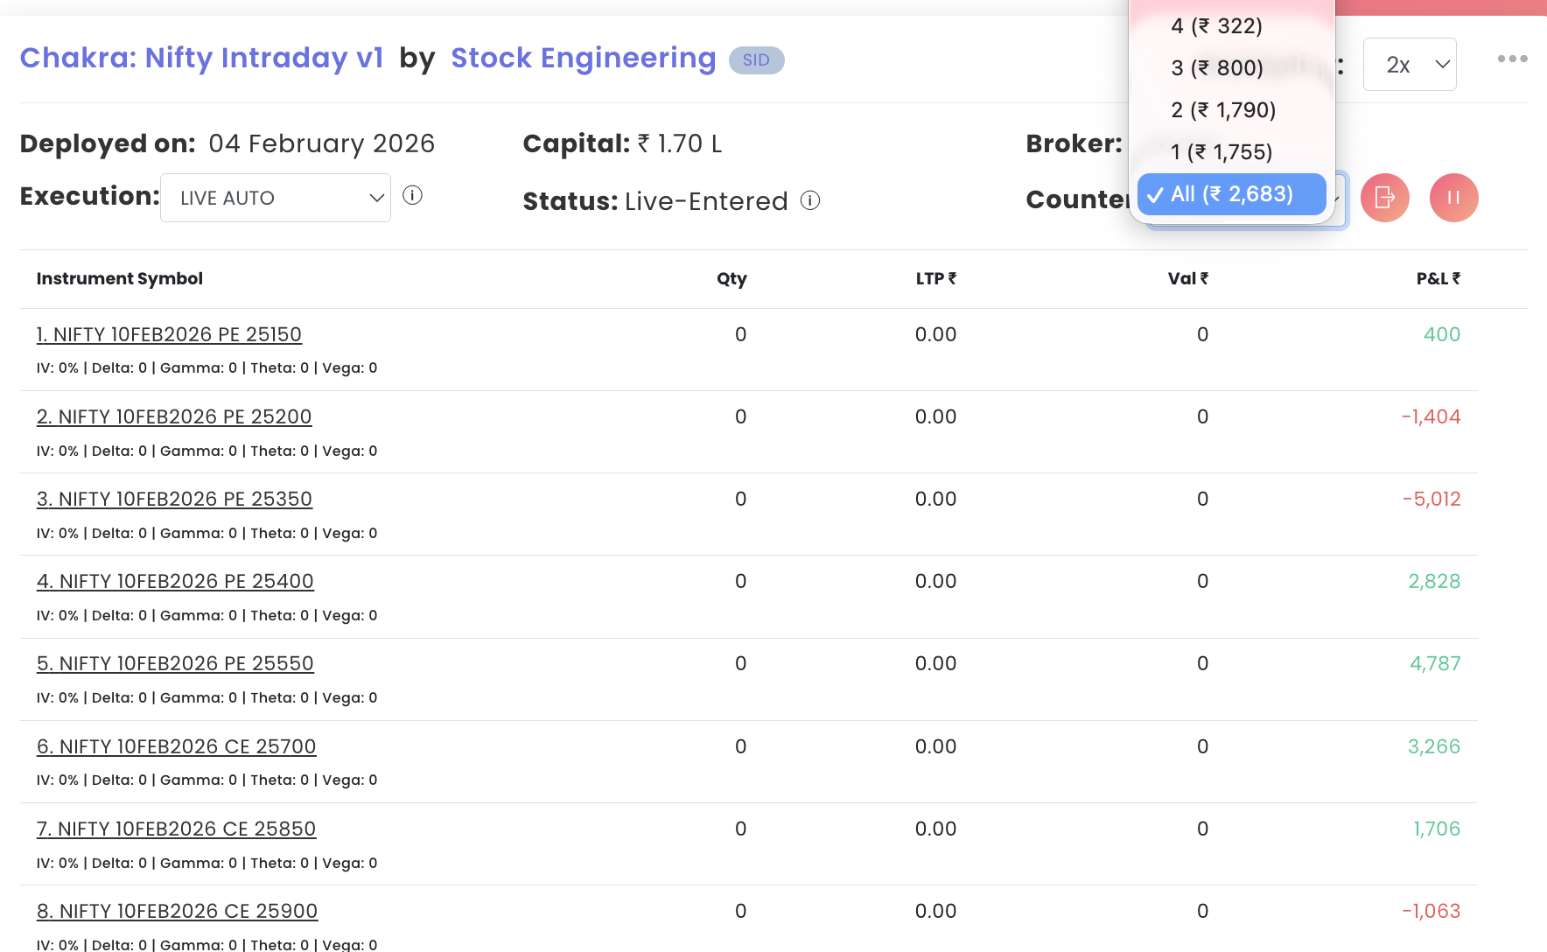Expand the LIVE AUTO execution dropdown
1547x952 pixels.
(x=276, y=198)
